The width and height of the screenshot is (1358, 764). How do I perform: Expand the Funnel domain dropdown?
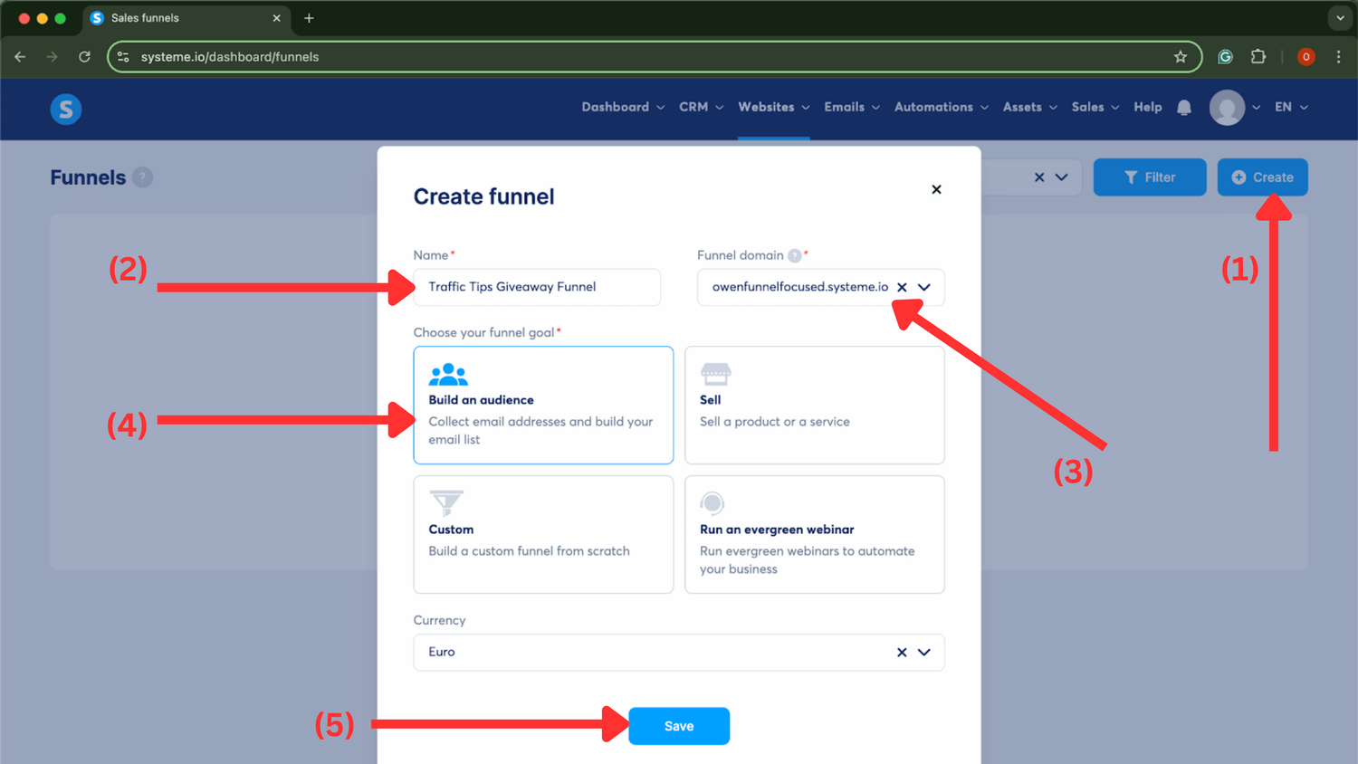click(924, 287)
